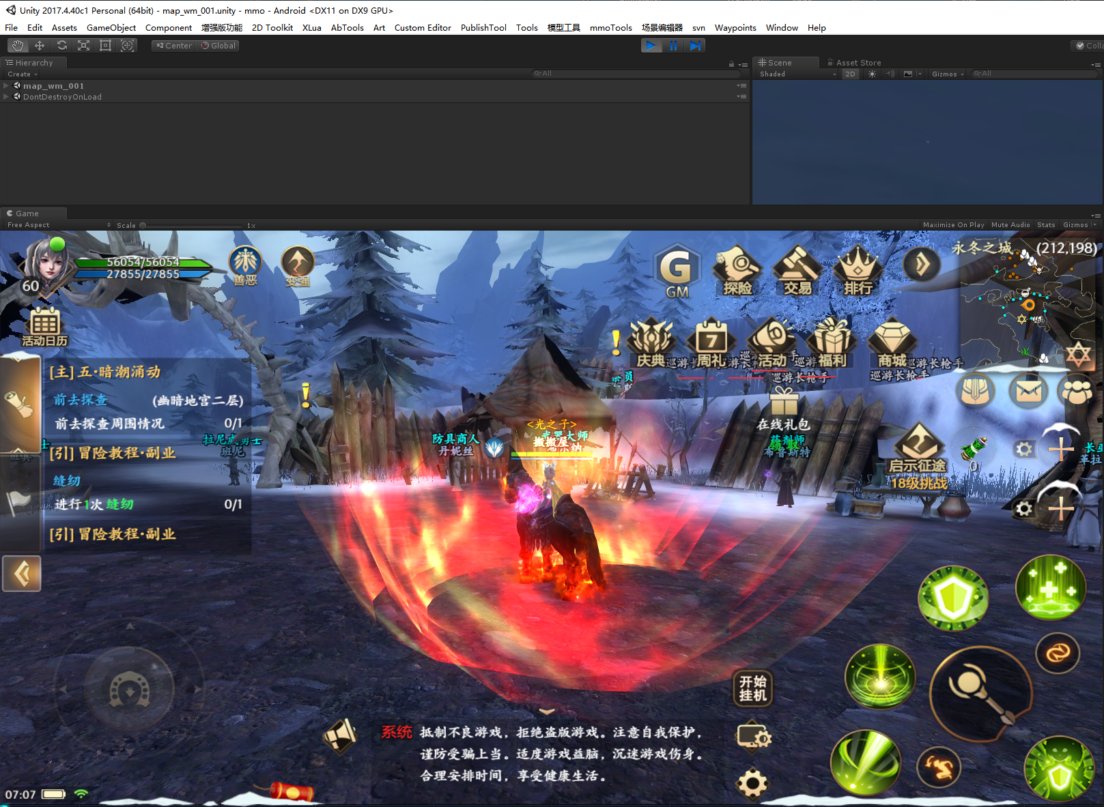This screenshot has height=807, width=1104.
Task: Select the Hand tool in toolbar
Action: point(18,46)
